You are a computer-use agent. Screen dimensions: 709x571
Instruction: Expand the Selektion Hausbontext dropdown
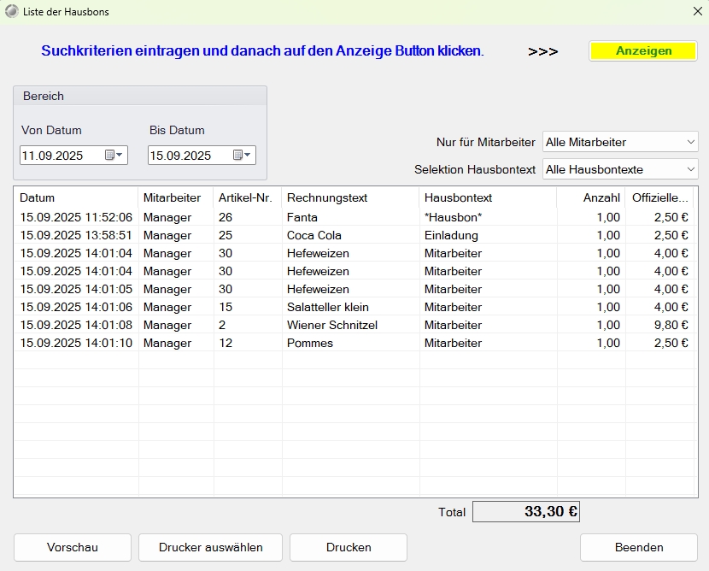click(x=690, y=169)
